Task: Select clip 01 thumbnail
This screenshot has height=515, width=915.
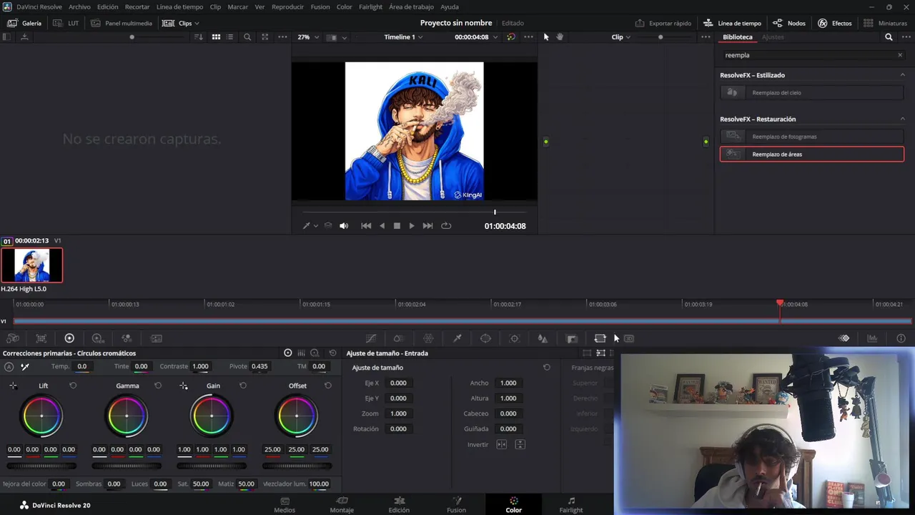Action: [x=32, y=265]
